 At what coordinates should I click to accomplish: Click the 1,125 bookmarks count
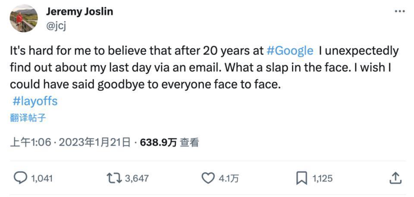coord(322,178)
